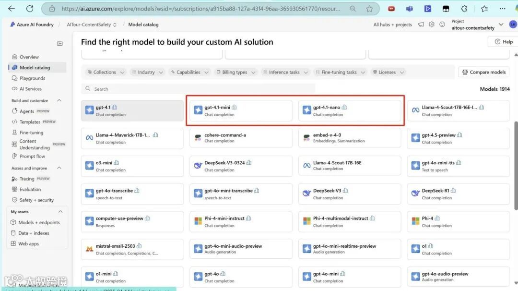This screenshot has width=518, height=291.
Task: Open the cohere-command-a model card
Action: click(x=241, y=138)
